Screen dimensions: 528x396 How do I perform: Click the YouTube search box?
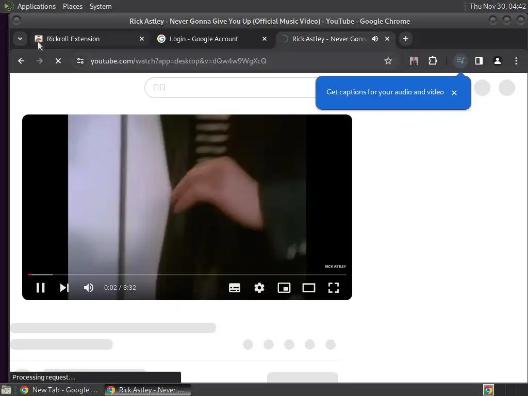(230, 88)
